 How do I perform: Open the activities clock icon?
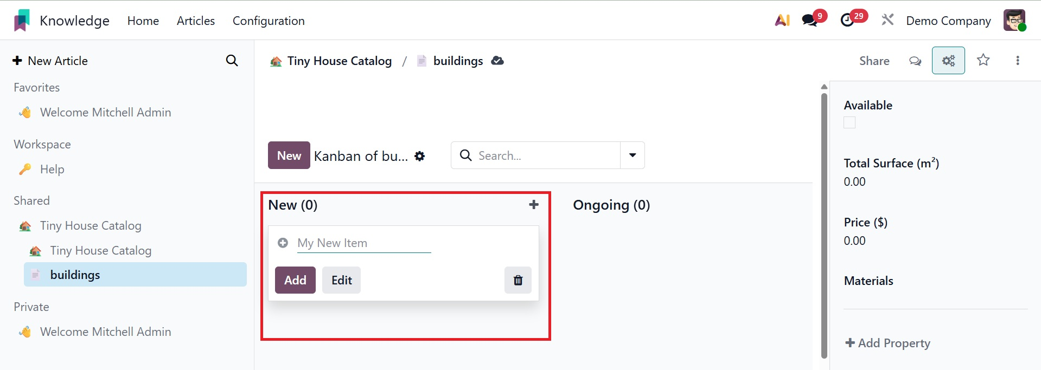pyautogui.click(x=847, y=21)
